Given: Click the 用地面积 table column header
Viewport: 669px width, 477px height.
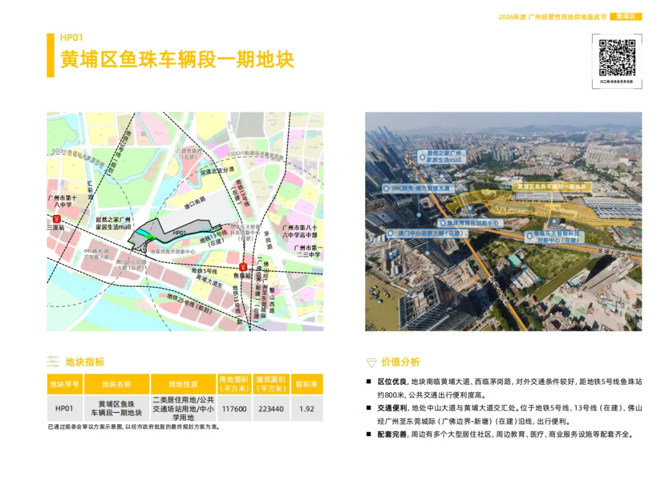Looking at the screenshot, I should 234,384.
